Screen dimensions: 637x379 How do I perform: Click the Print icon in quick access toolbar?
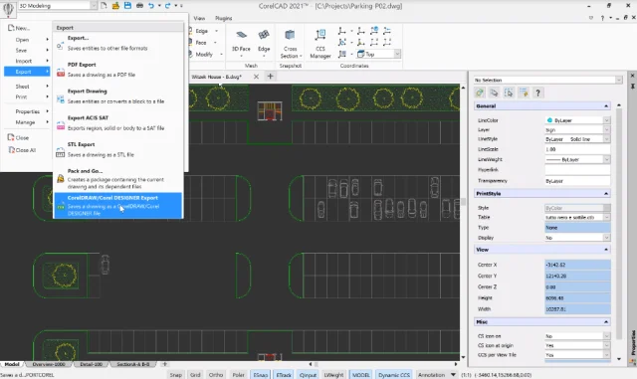coord(139,6)
